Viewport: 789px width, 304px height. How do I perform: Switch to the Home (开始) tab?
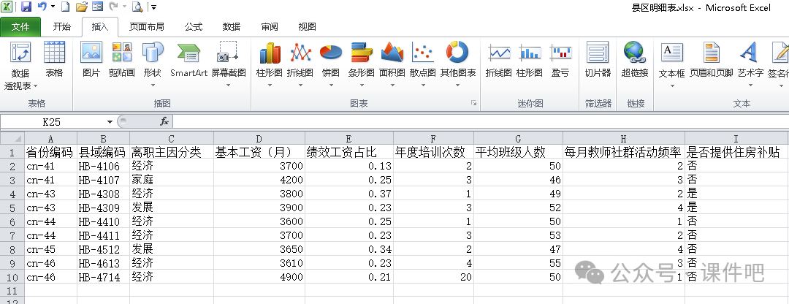point(62,27)
